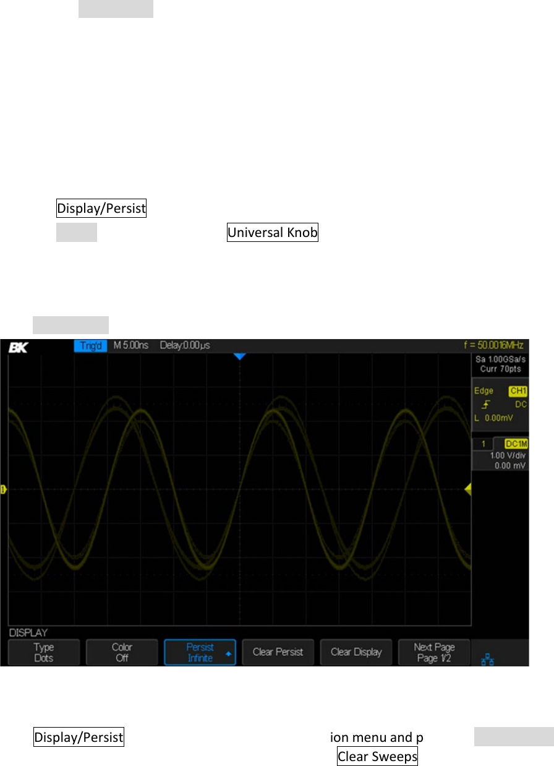Toggle the Type Dots display softkey
This screenshot has height=766, width=554.
(43, 652)
